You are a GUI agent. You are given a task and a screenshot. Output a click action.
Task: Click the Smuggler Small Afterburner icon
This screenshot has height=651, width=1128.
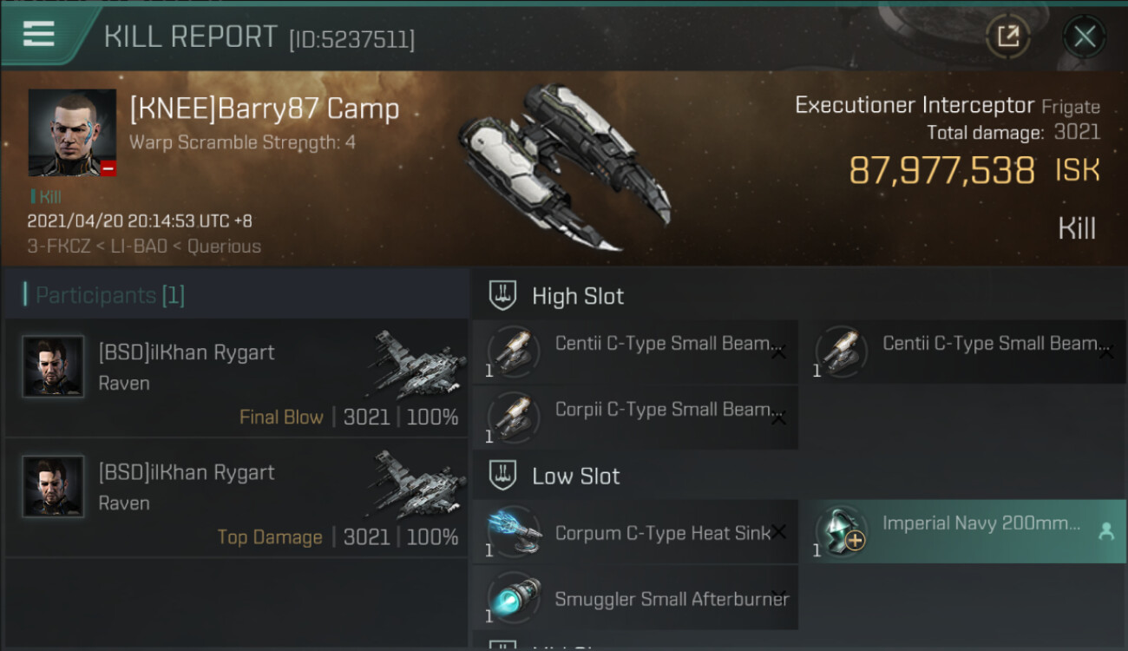(x=515, y=598)
